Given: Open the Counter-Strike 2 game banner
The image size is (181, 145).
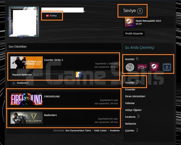Looking at the screenshot, I should tap(27, 62).
